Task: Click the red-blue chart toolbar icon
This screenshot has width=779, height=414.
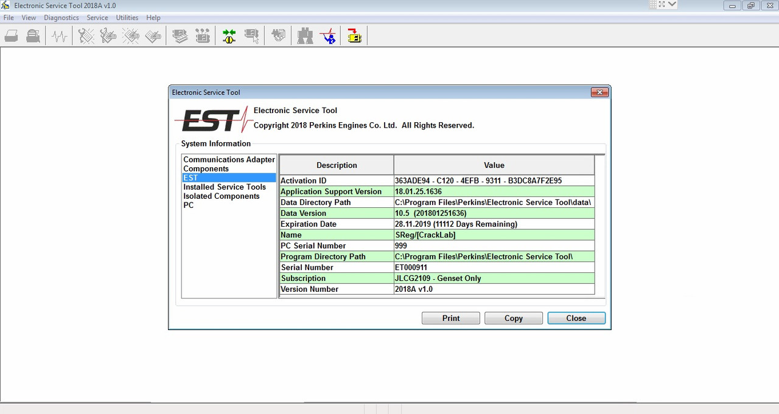Action: [328, 36]
